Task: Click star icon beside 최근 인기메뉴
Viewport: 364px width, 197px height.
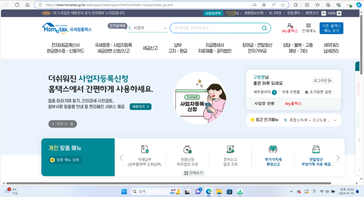Action: tap(252, 120)
